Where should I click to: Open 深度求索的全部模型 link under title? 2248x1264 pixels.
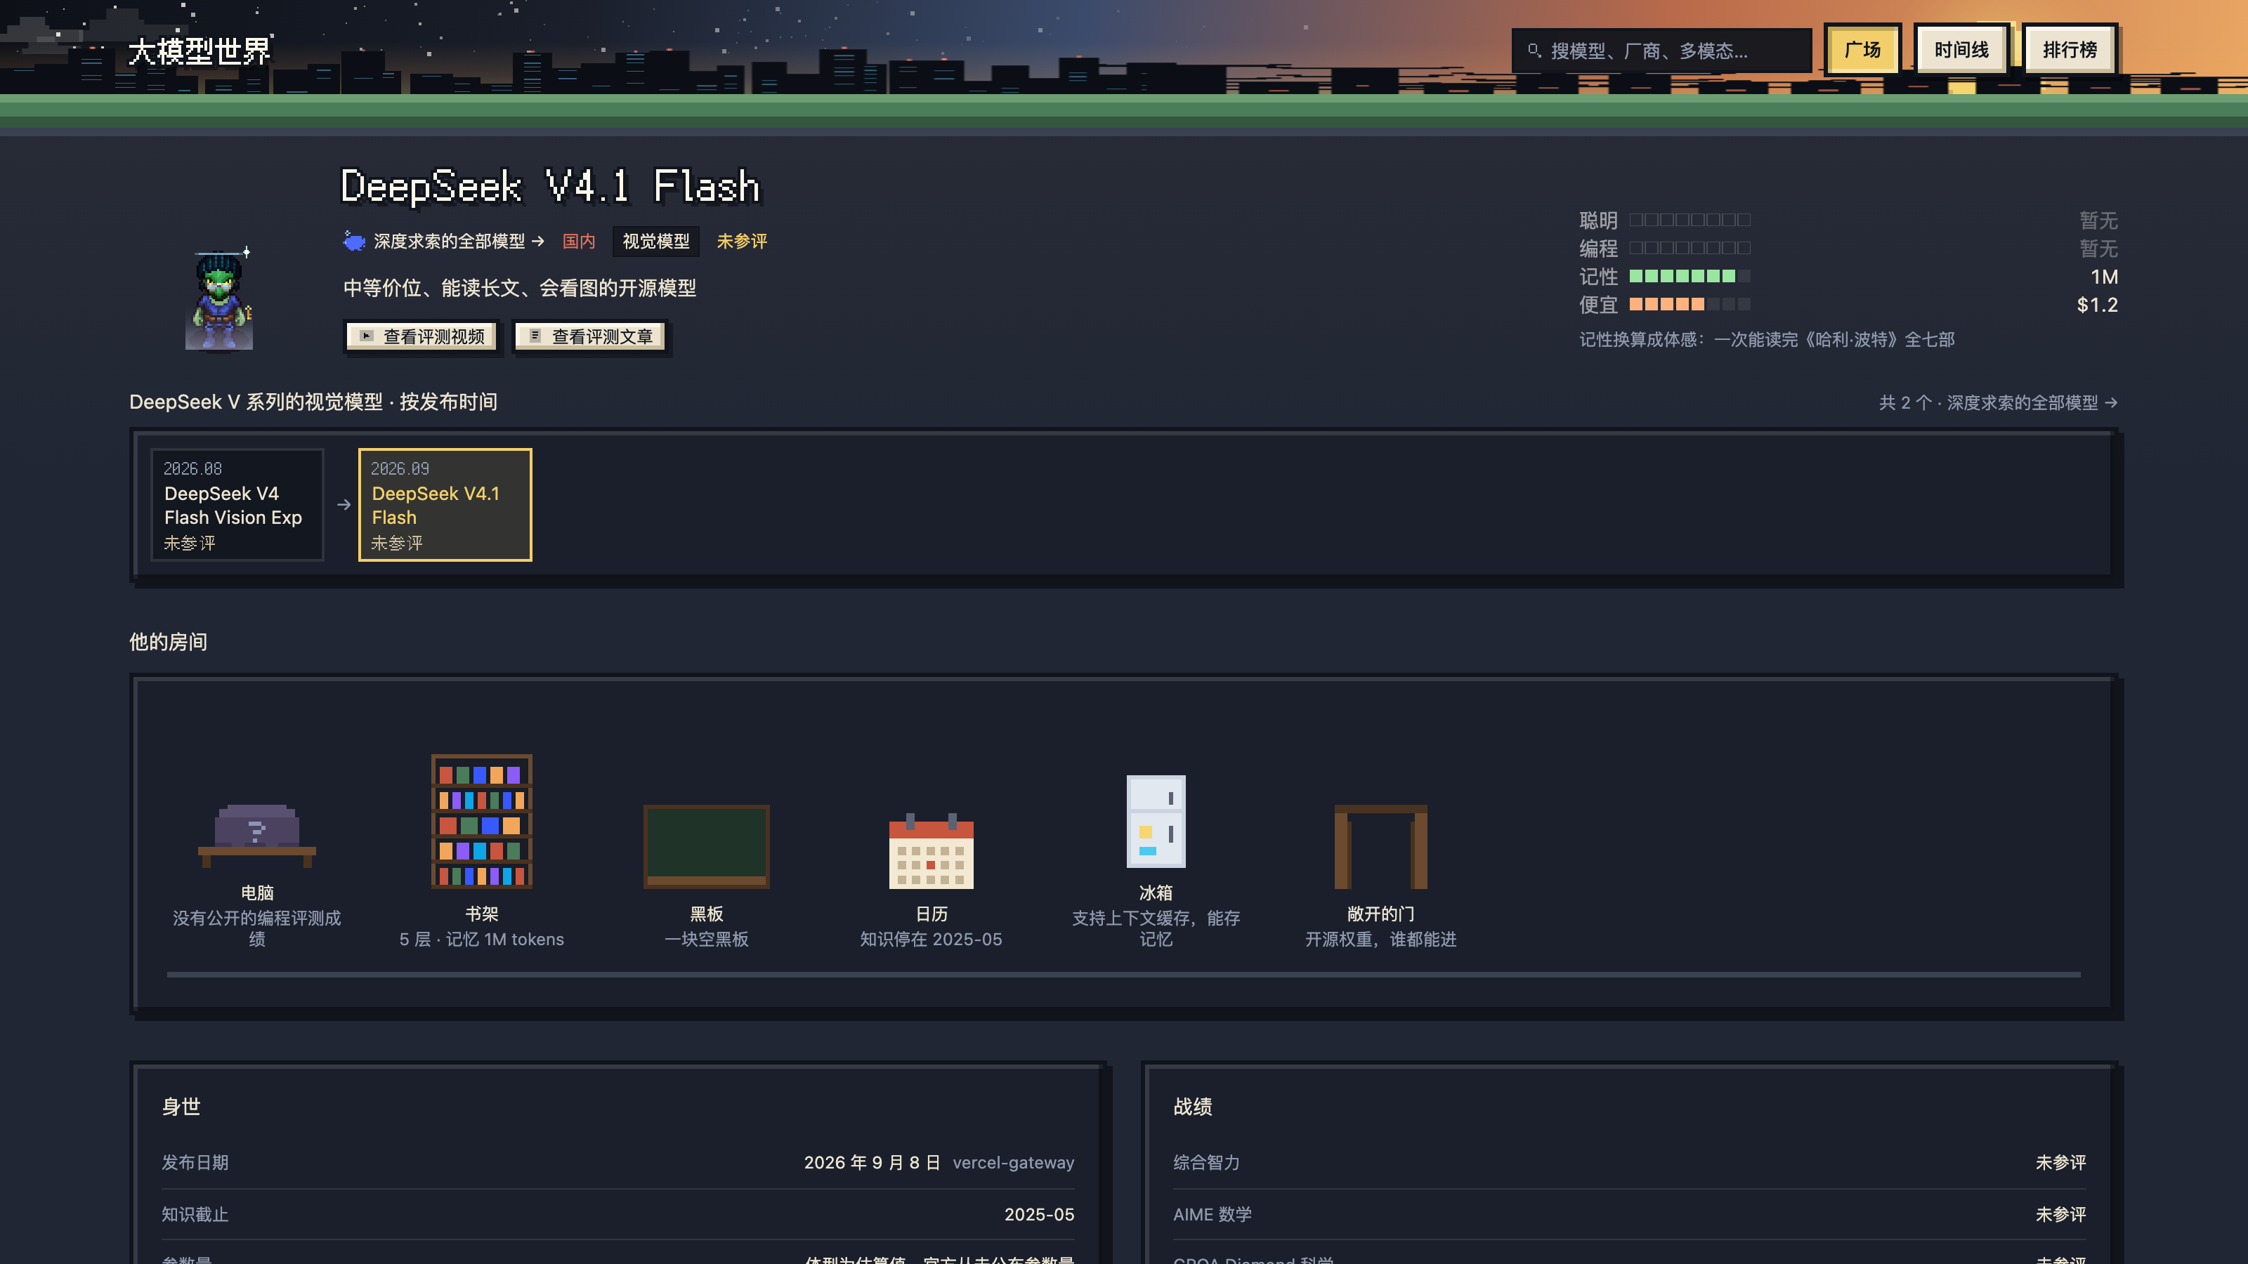click(x=459, y=241)
